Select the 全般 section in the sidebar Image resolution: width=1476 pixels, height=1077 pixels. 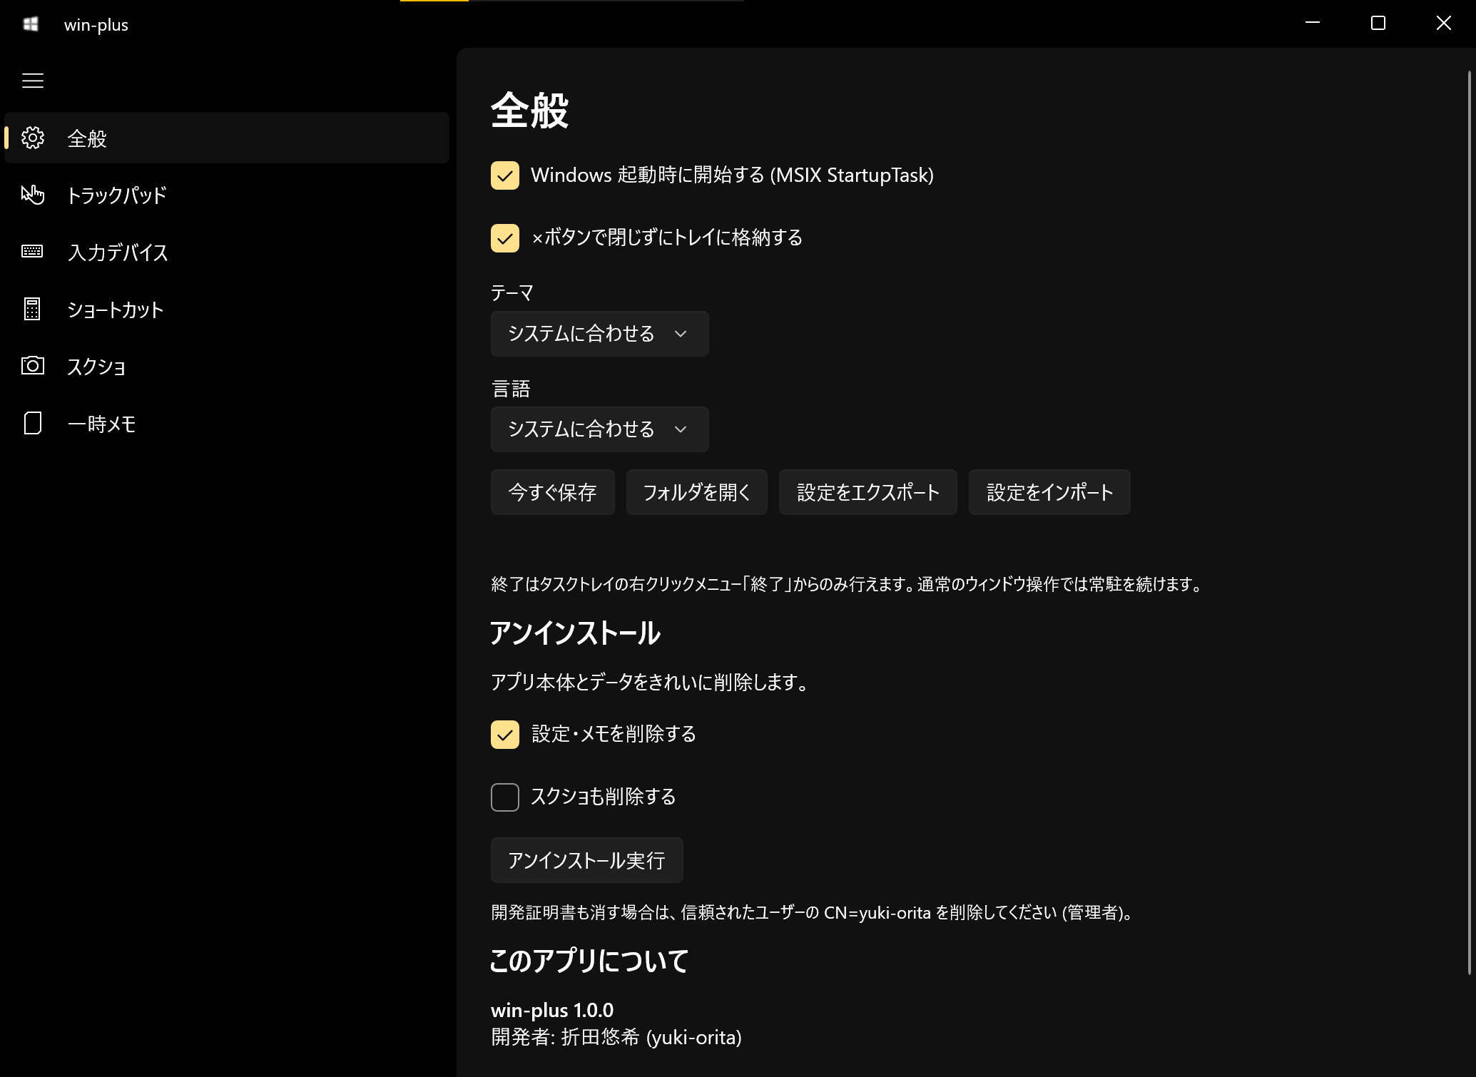click(227, 138)
